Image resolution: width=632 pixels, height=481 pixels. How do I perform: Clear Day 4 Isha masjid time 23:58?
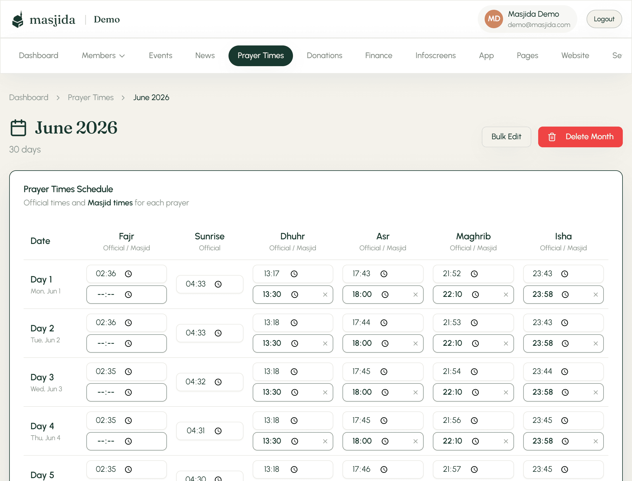pos(596,441)
